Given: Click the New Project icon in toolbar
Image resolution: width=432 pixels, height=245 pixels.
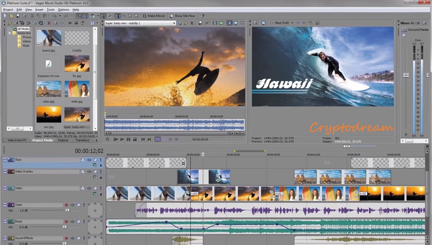Looking at the screenshot, I should click(x=5, y=16).
